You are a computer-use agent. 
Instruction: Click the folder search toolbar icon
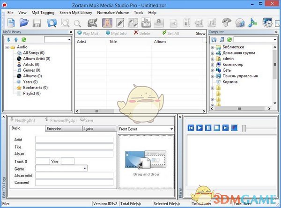[x=52, y=23]
